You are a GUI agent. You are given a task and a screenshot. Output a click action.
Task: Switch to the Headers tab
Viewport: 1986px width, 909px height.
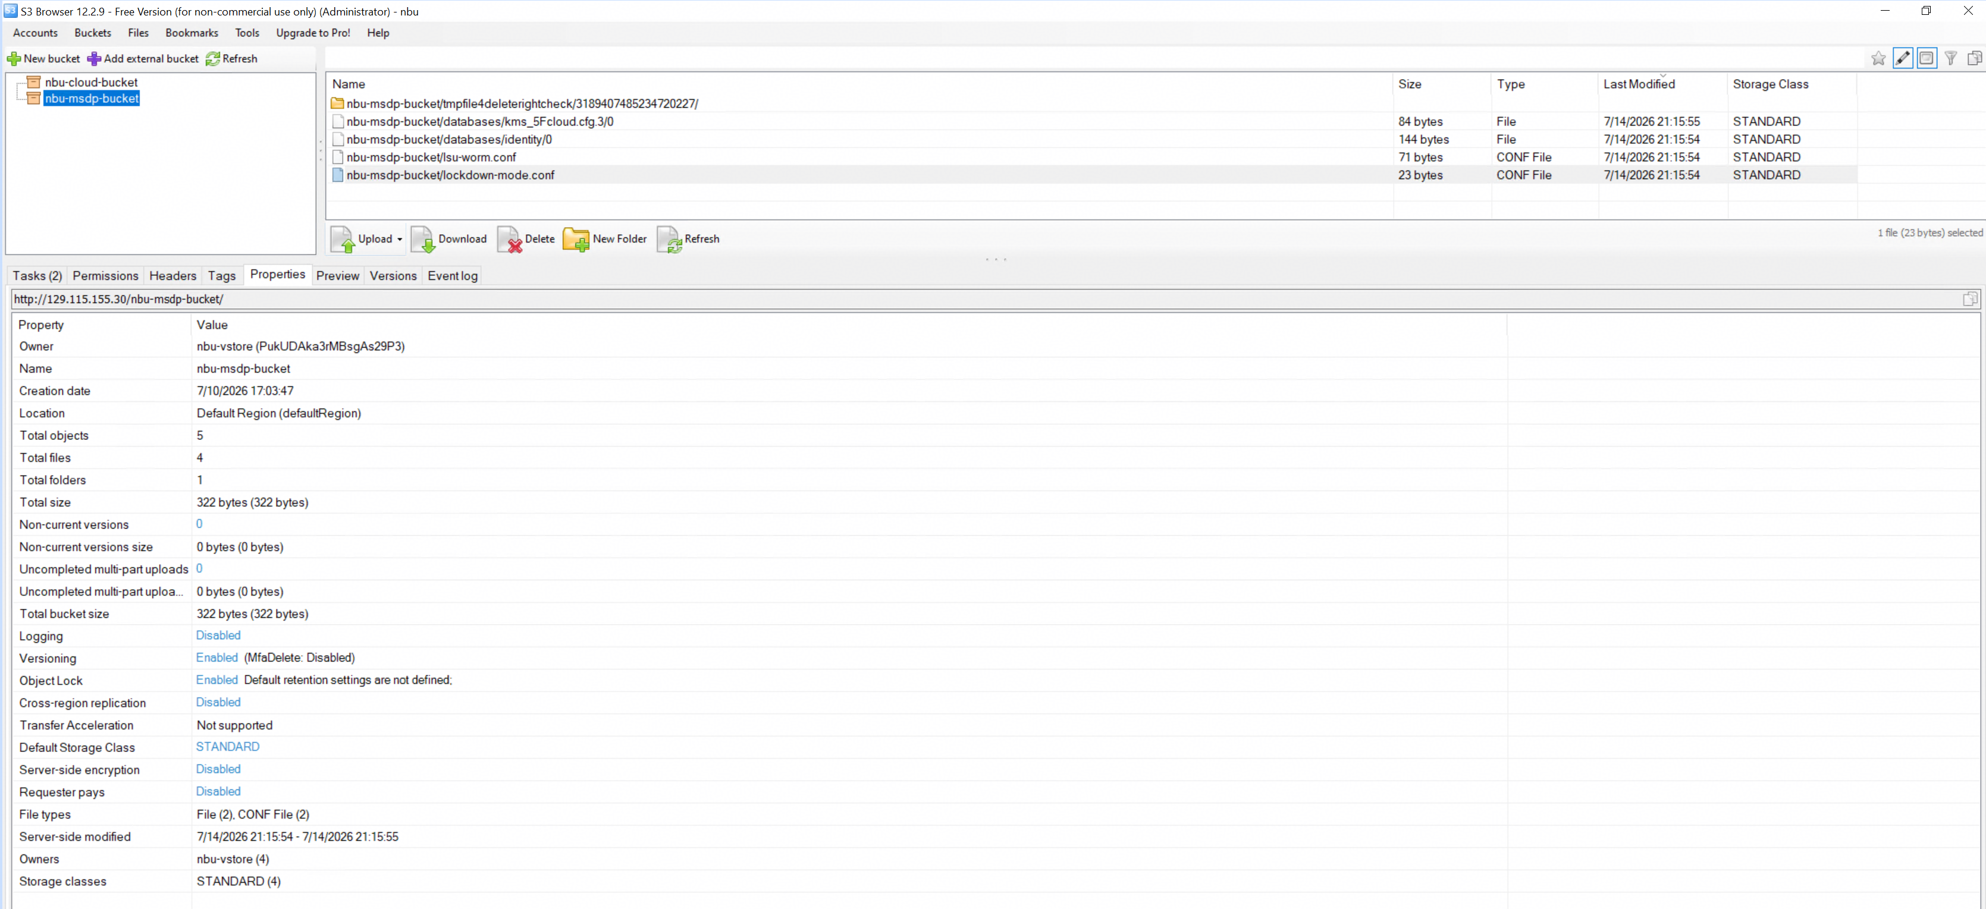click(x=172, y=276)
